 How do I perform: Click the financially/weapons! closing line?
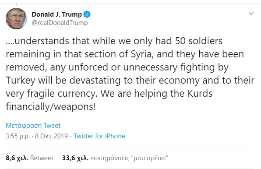point(51,106)
